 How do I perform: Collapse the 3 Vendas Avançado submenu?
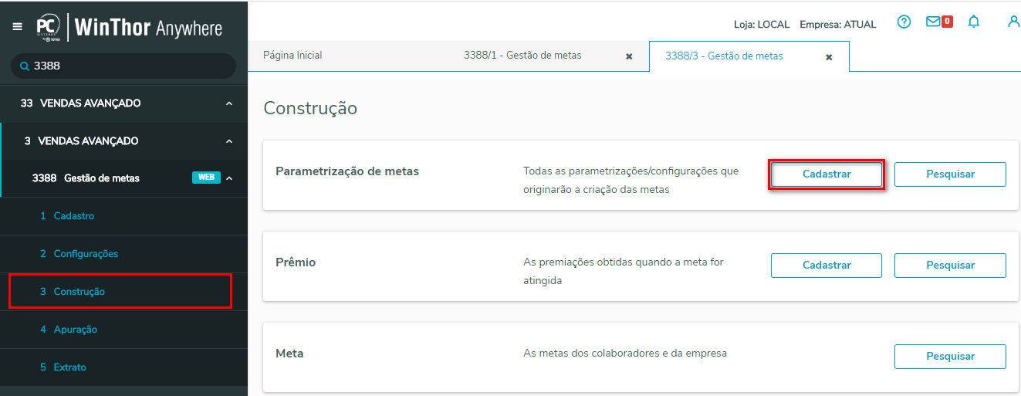click(229, 141)
